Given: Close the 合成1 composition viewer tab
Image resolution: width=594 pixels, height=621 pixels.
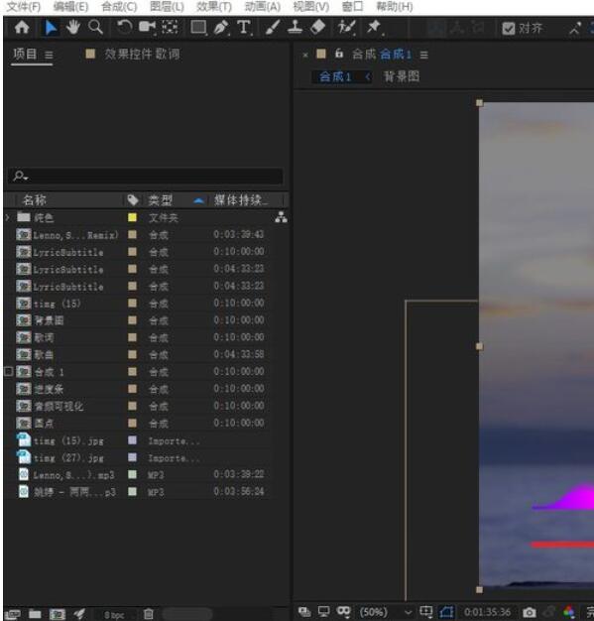Looking at the screenshot, I should click(305, 55).
